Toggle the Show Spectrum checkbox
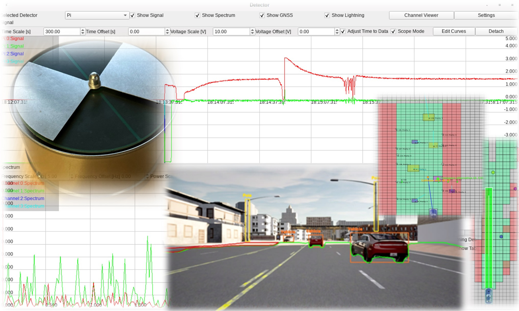The image size is (519, 311). (x=197, y=15)
